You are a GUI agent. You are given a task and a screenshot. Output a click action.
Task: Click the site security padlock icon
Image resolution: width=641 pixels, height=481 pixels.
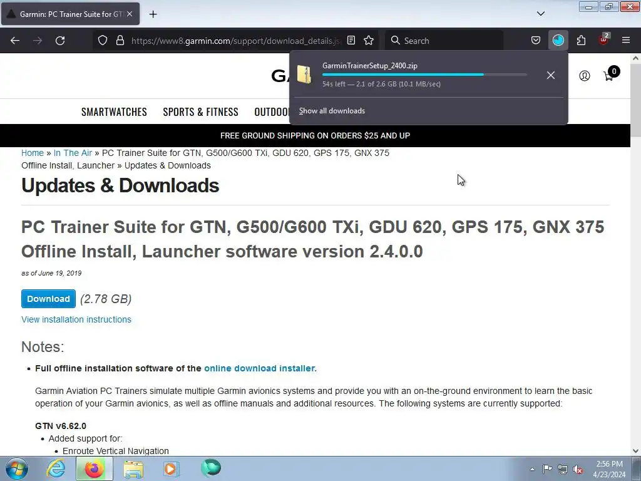coord(120,41)
